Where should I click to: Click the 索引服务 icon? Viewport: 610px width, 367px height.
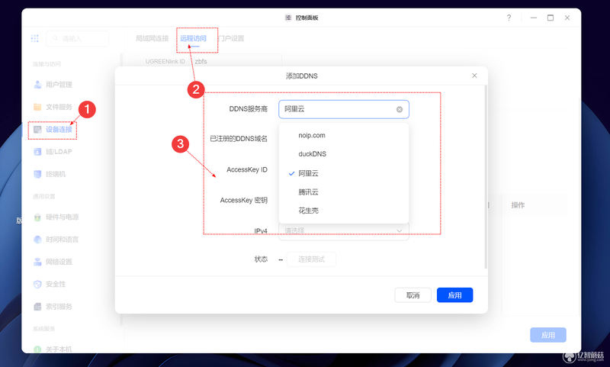tap(37, 306)
